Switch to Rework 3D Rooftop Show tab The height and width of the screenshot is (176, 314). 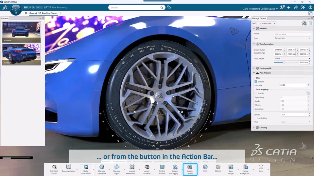43,13
